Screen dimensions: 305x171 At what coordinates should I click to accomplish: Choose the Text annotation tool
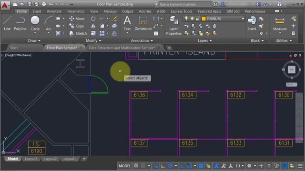(127, 23)
